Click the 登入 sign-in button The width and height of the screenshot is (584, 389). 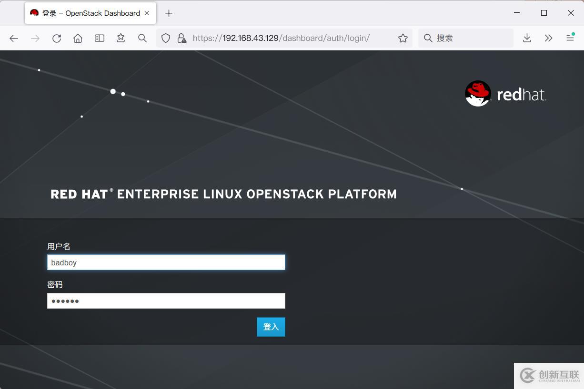tap(271, 327)
